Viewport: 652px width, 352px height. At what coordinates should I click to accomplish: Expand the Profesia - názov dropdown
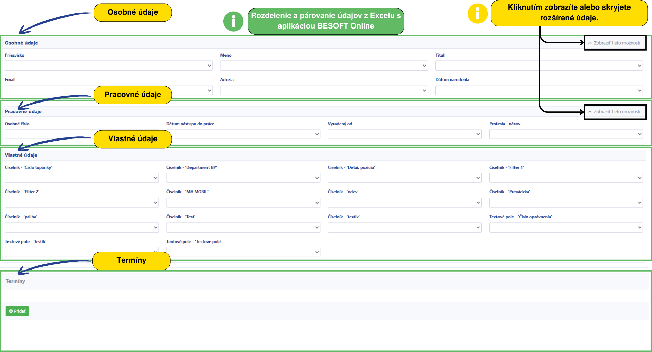(x=566, y=134)
